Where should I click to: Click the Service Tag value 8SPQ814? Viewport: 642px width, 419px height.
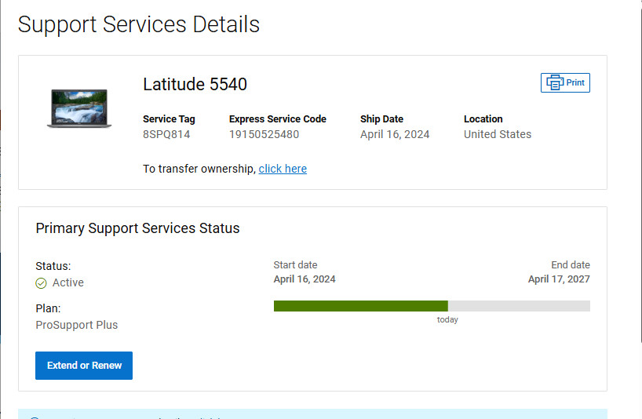[x=166, y=134]
